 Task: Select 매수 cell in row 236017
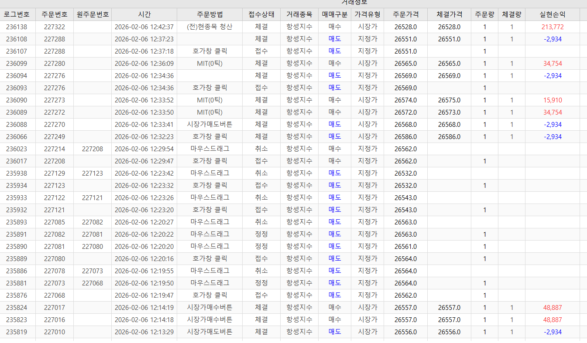335,161
